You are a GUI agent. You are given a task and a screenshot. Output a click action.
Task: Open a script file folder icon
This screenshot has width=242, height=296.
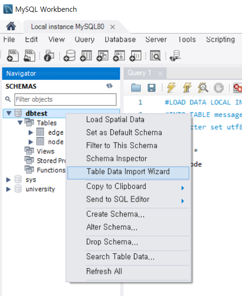pyautogui.click(x=136, y=88)
